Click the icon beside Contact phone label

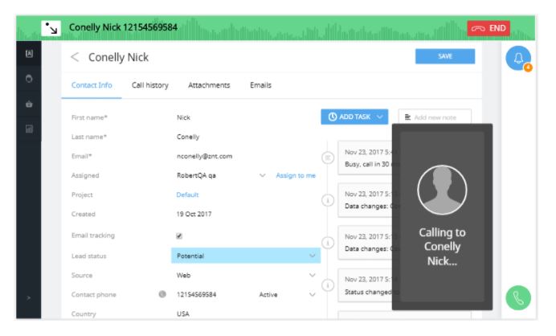coord(162,294)
